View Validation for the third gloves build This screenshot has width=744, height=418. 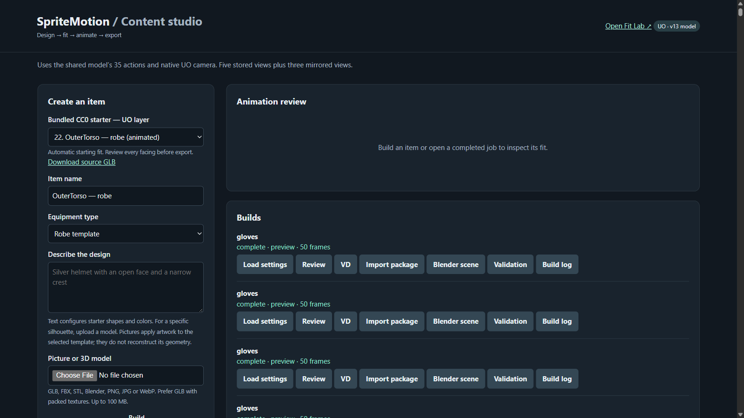coord(511,379)
